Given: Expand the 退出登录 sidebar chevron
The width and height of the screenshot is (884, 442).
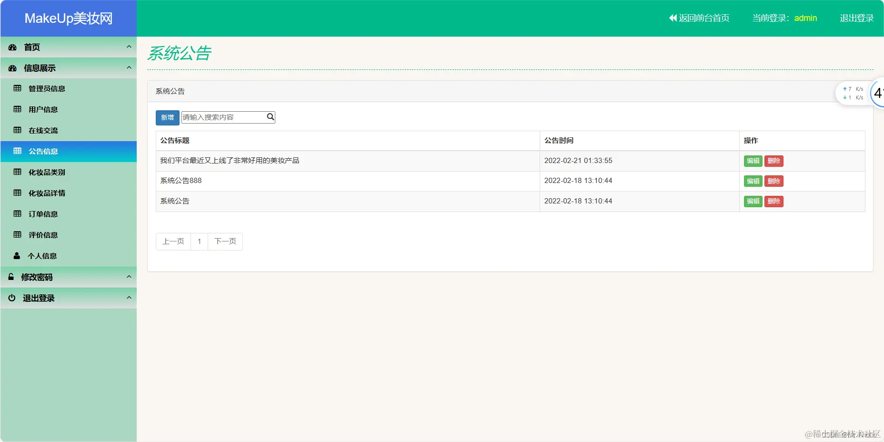Looking at the screenshot, I should click(129, 297).
